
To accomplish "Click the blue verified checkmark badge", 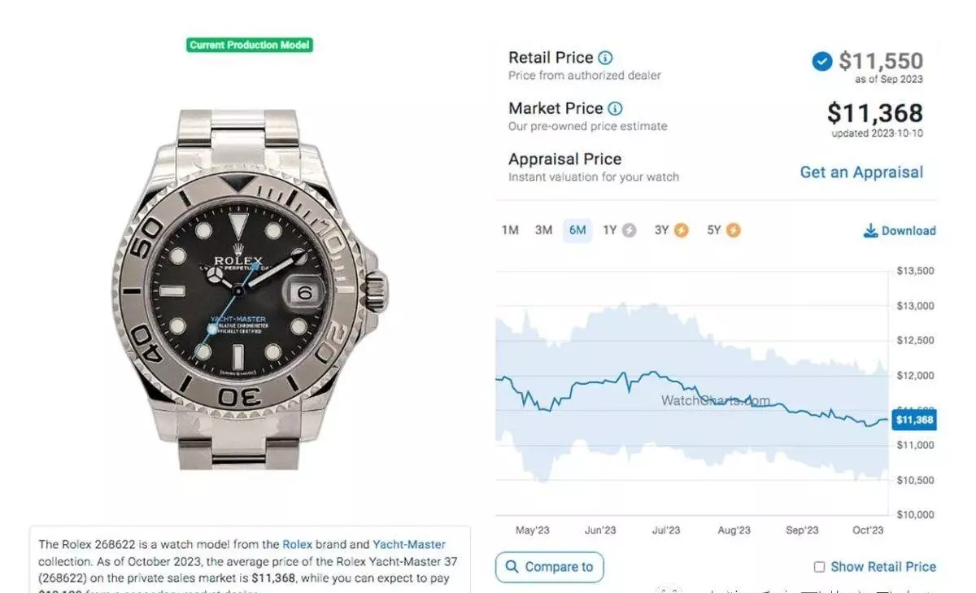I will tap(822, 61).
